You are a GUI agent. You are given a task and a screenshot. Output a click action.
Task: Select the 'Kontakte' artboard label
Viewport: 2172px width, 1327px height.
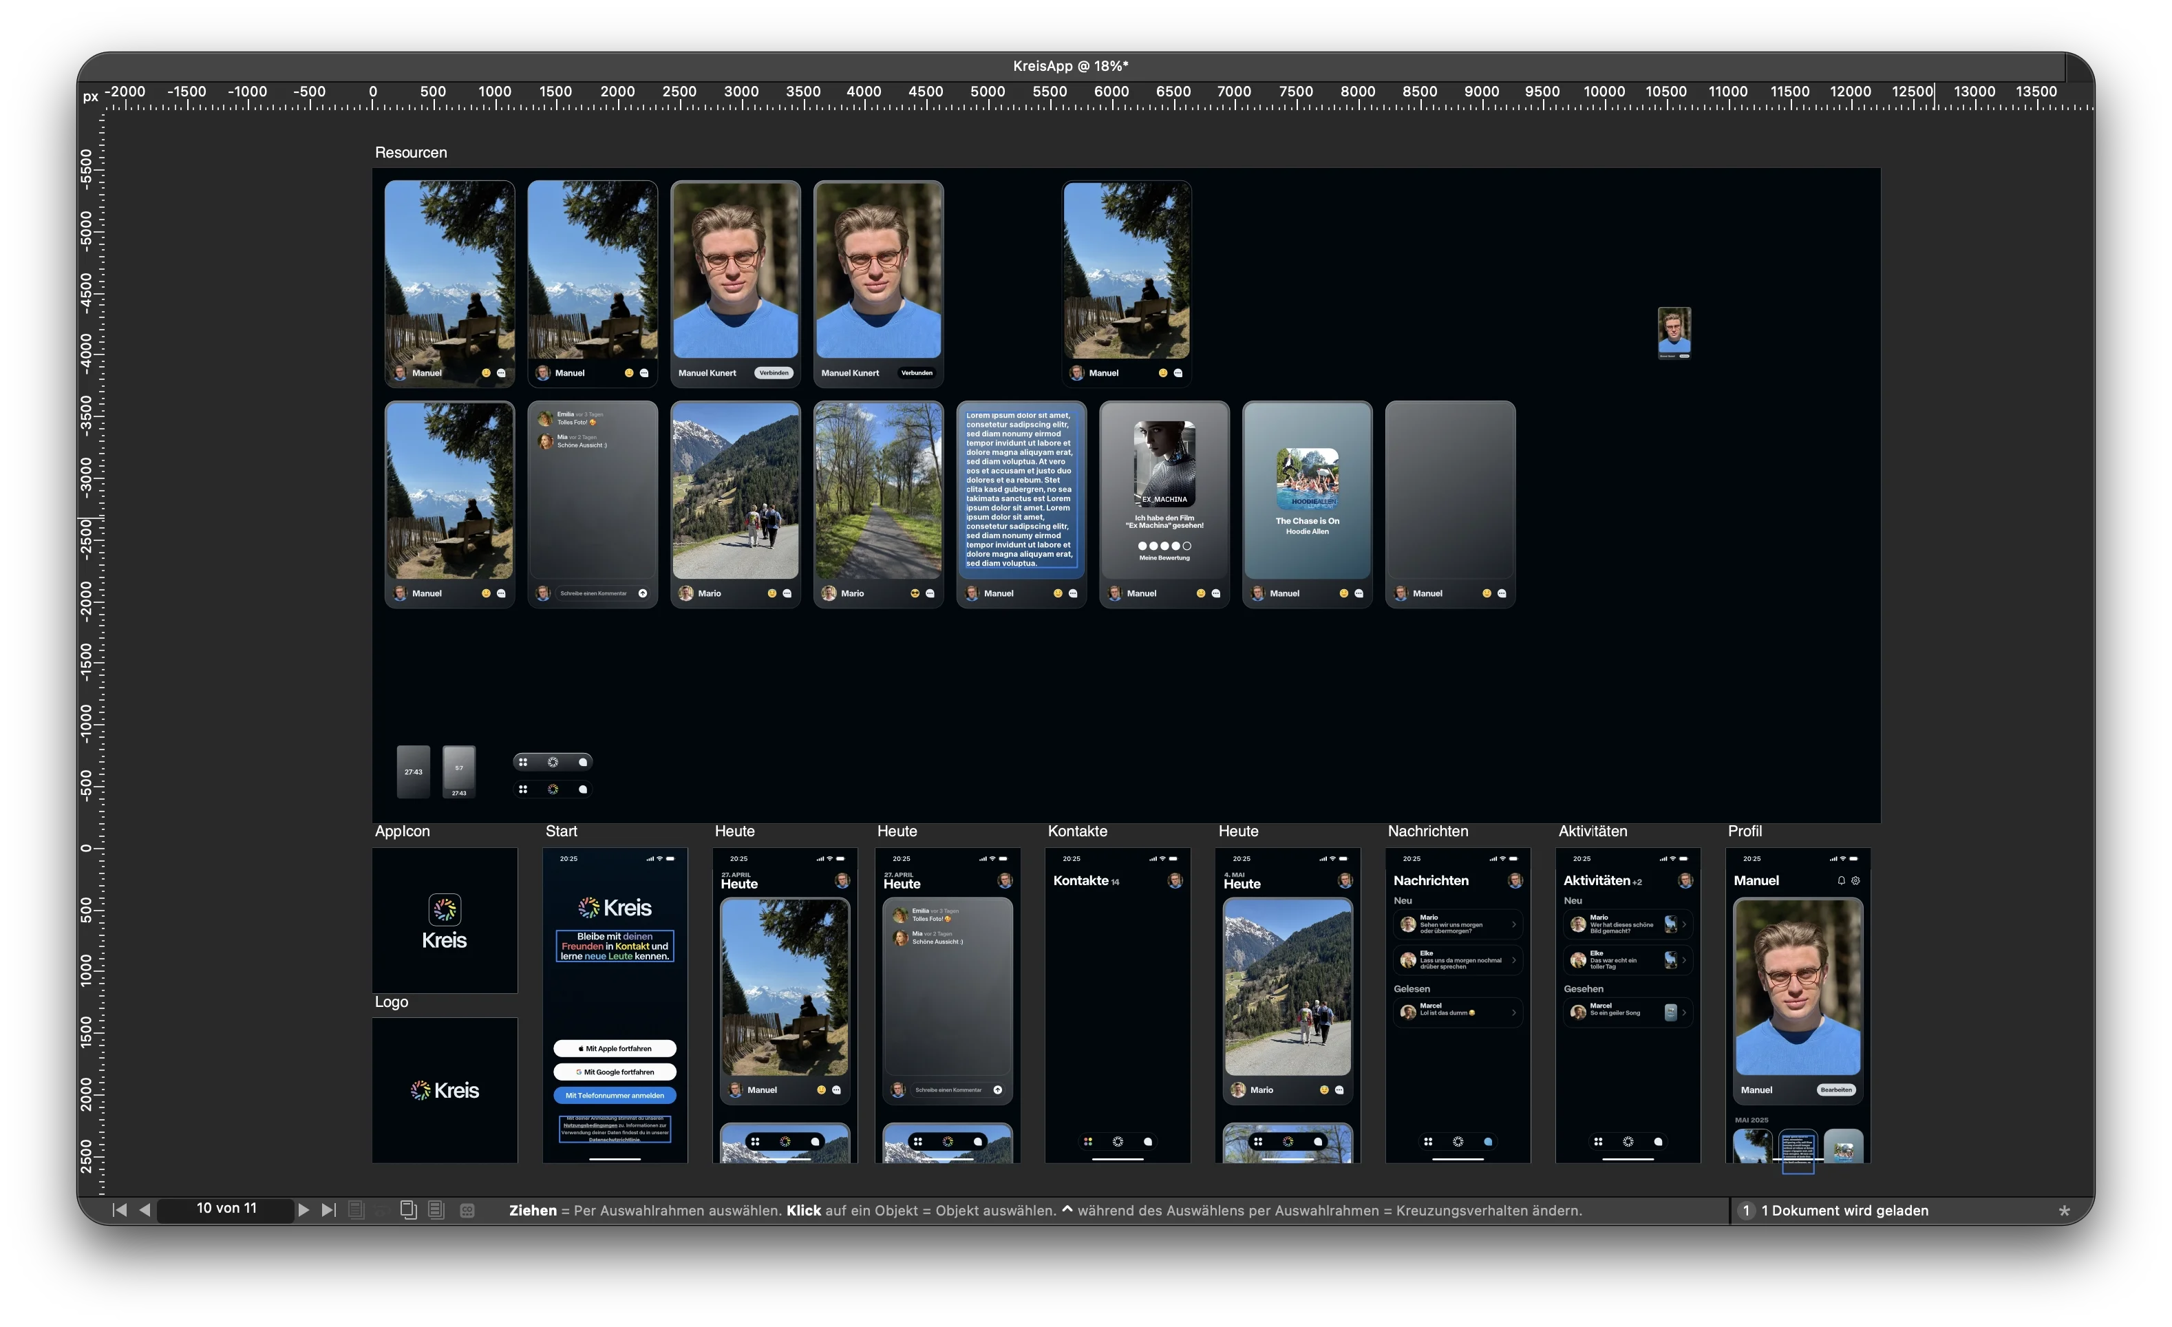coord(1077,831)
